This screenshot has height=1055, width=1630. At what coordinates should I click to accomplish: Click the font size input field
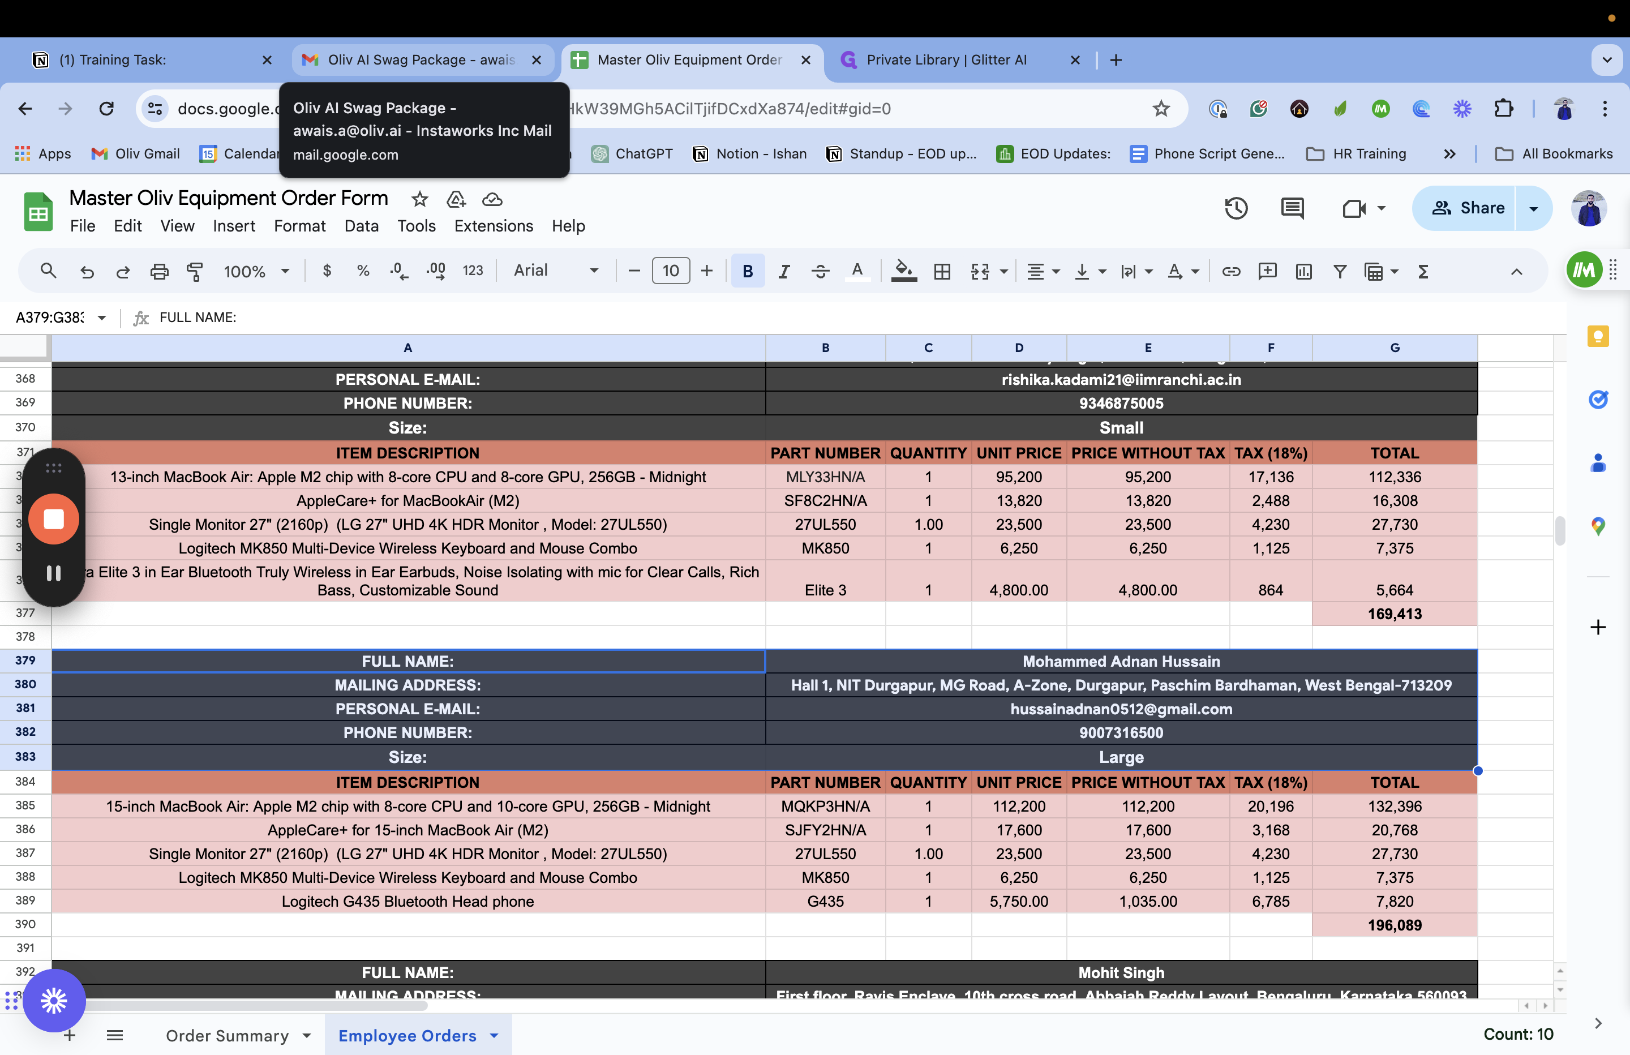[670, 271]
